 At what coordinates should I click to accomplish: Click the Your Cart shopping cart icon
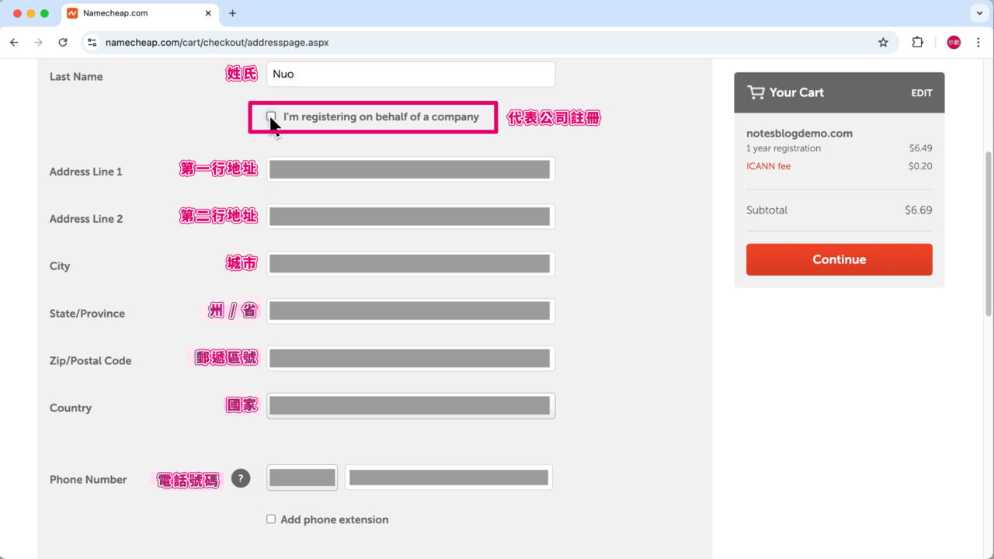tap(756, 92)
